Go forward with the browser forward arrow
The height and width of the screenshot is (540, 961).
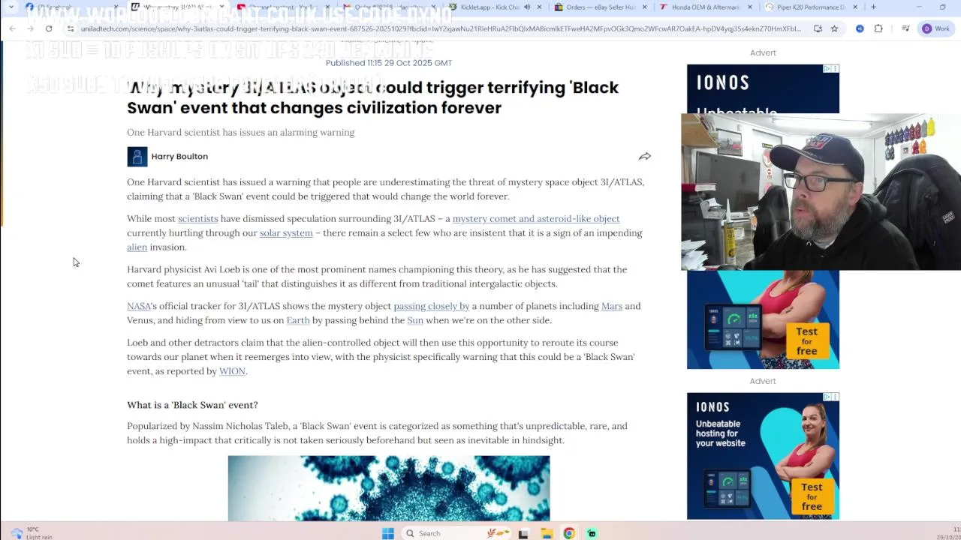click(x=31, y=28)
